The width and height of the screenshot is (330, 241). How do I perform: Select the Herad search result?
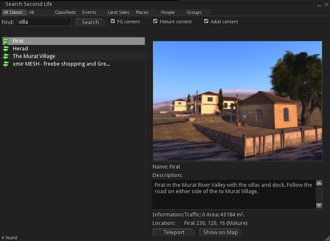pos(73,48)
